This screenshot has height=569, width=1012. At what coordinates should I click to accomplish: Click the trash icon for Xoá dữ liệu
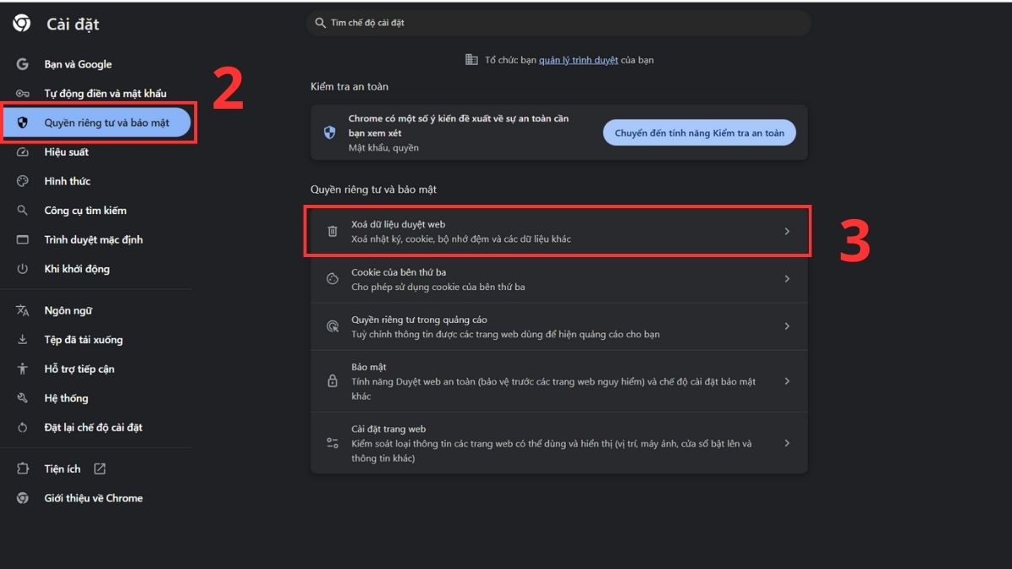[x=332, y=231]
